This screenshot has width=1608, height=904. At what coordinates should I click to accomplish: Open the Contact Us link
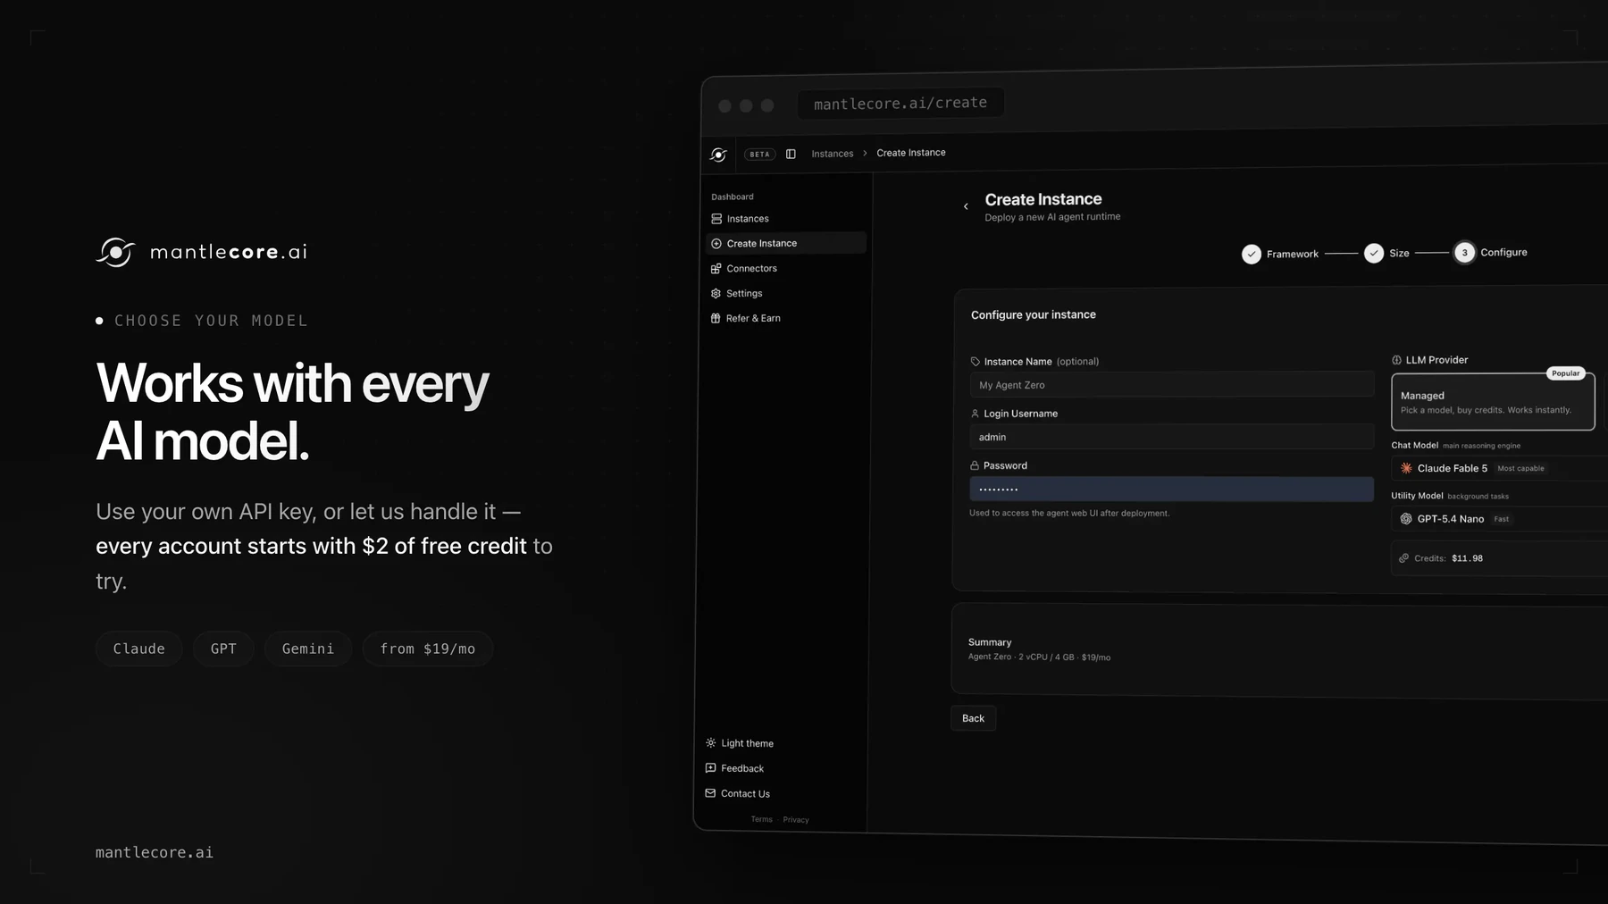coord(737,793)
